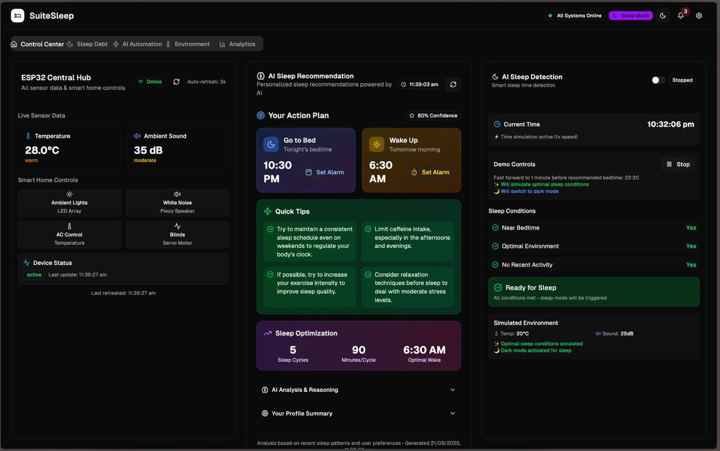Click the Device Status pulse icon

pyautogui.click(x=26, y=263)
